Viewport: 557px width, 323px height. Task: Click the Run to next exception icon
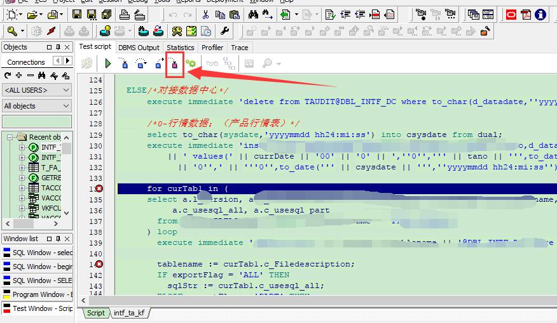click(174, 63)
